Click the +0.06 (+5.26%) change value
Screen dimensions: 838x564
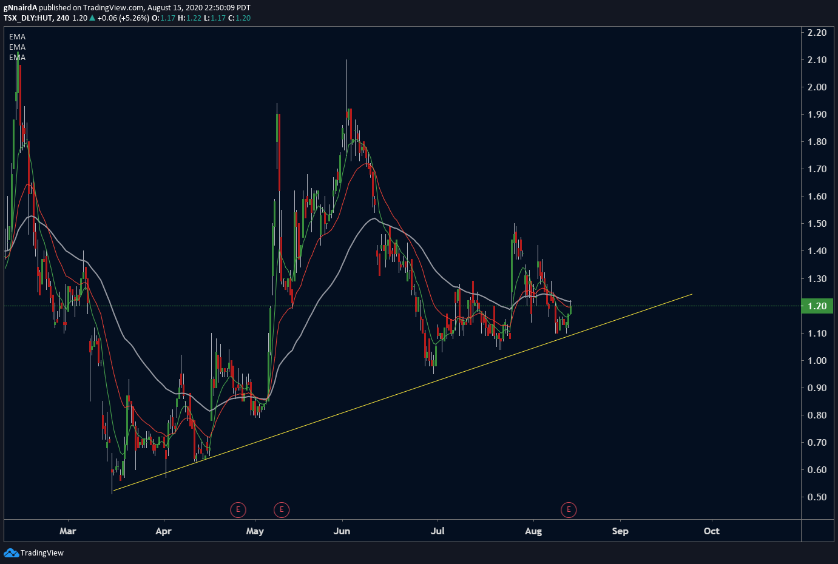click(x=123, y=18)
